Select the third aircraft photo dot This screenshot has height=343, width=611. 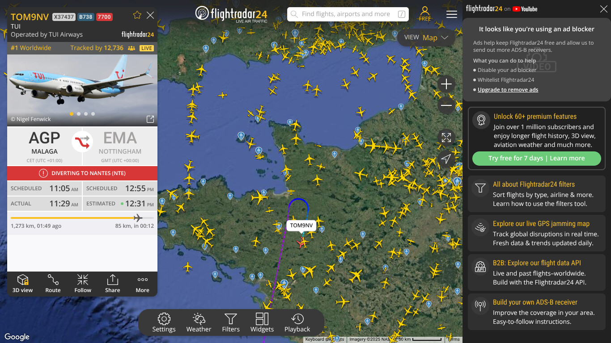click(x=86, y=114)
